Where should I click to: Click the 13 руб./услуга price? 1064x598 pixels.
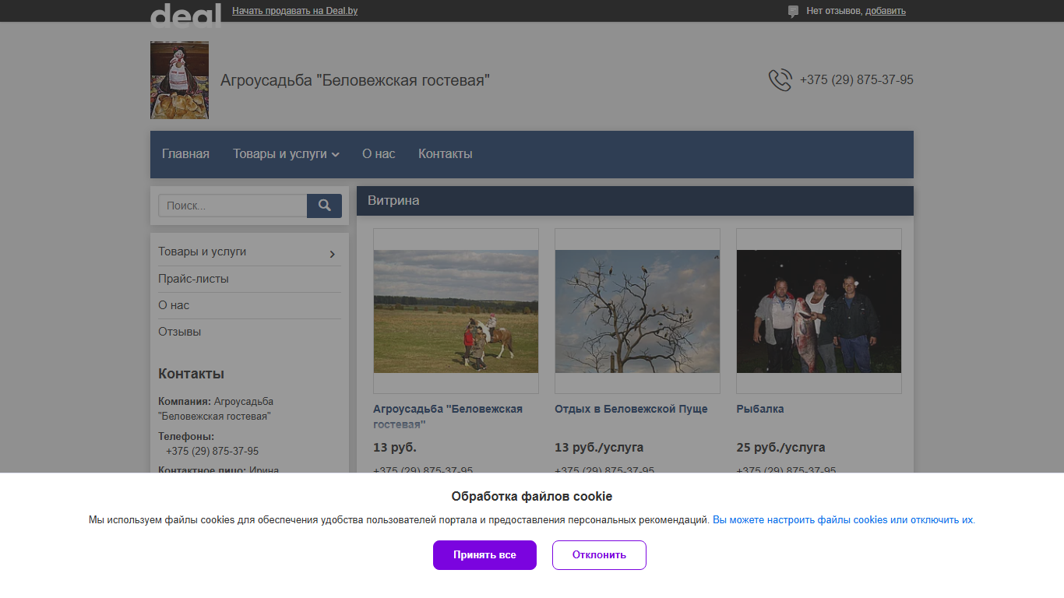tap(599, 448)
